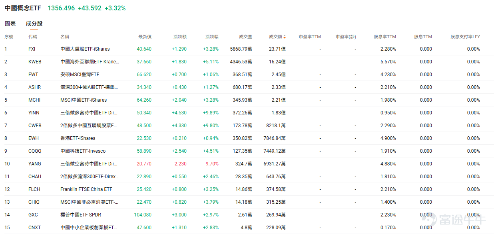The height and width of the screenshot is (234, 494).
Task: Sort table by 成交量 column header
Action: point(245,37)
